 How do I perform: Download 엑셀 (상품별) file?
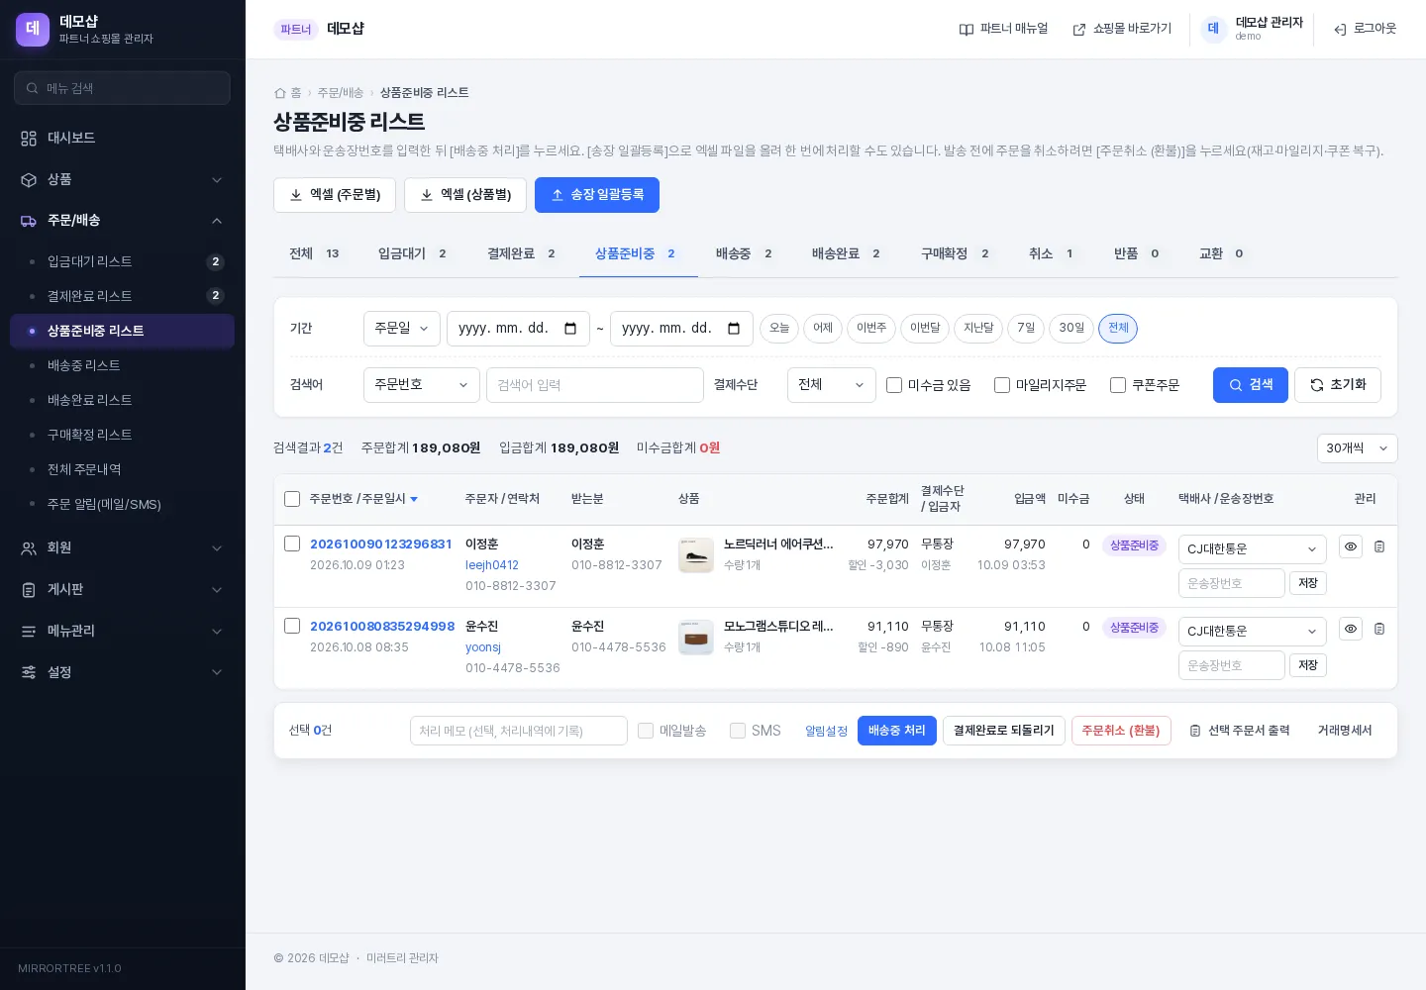tap(465, 195)
